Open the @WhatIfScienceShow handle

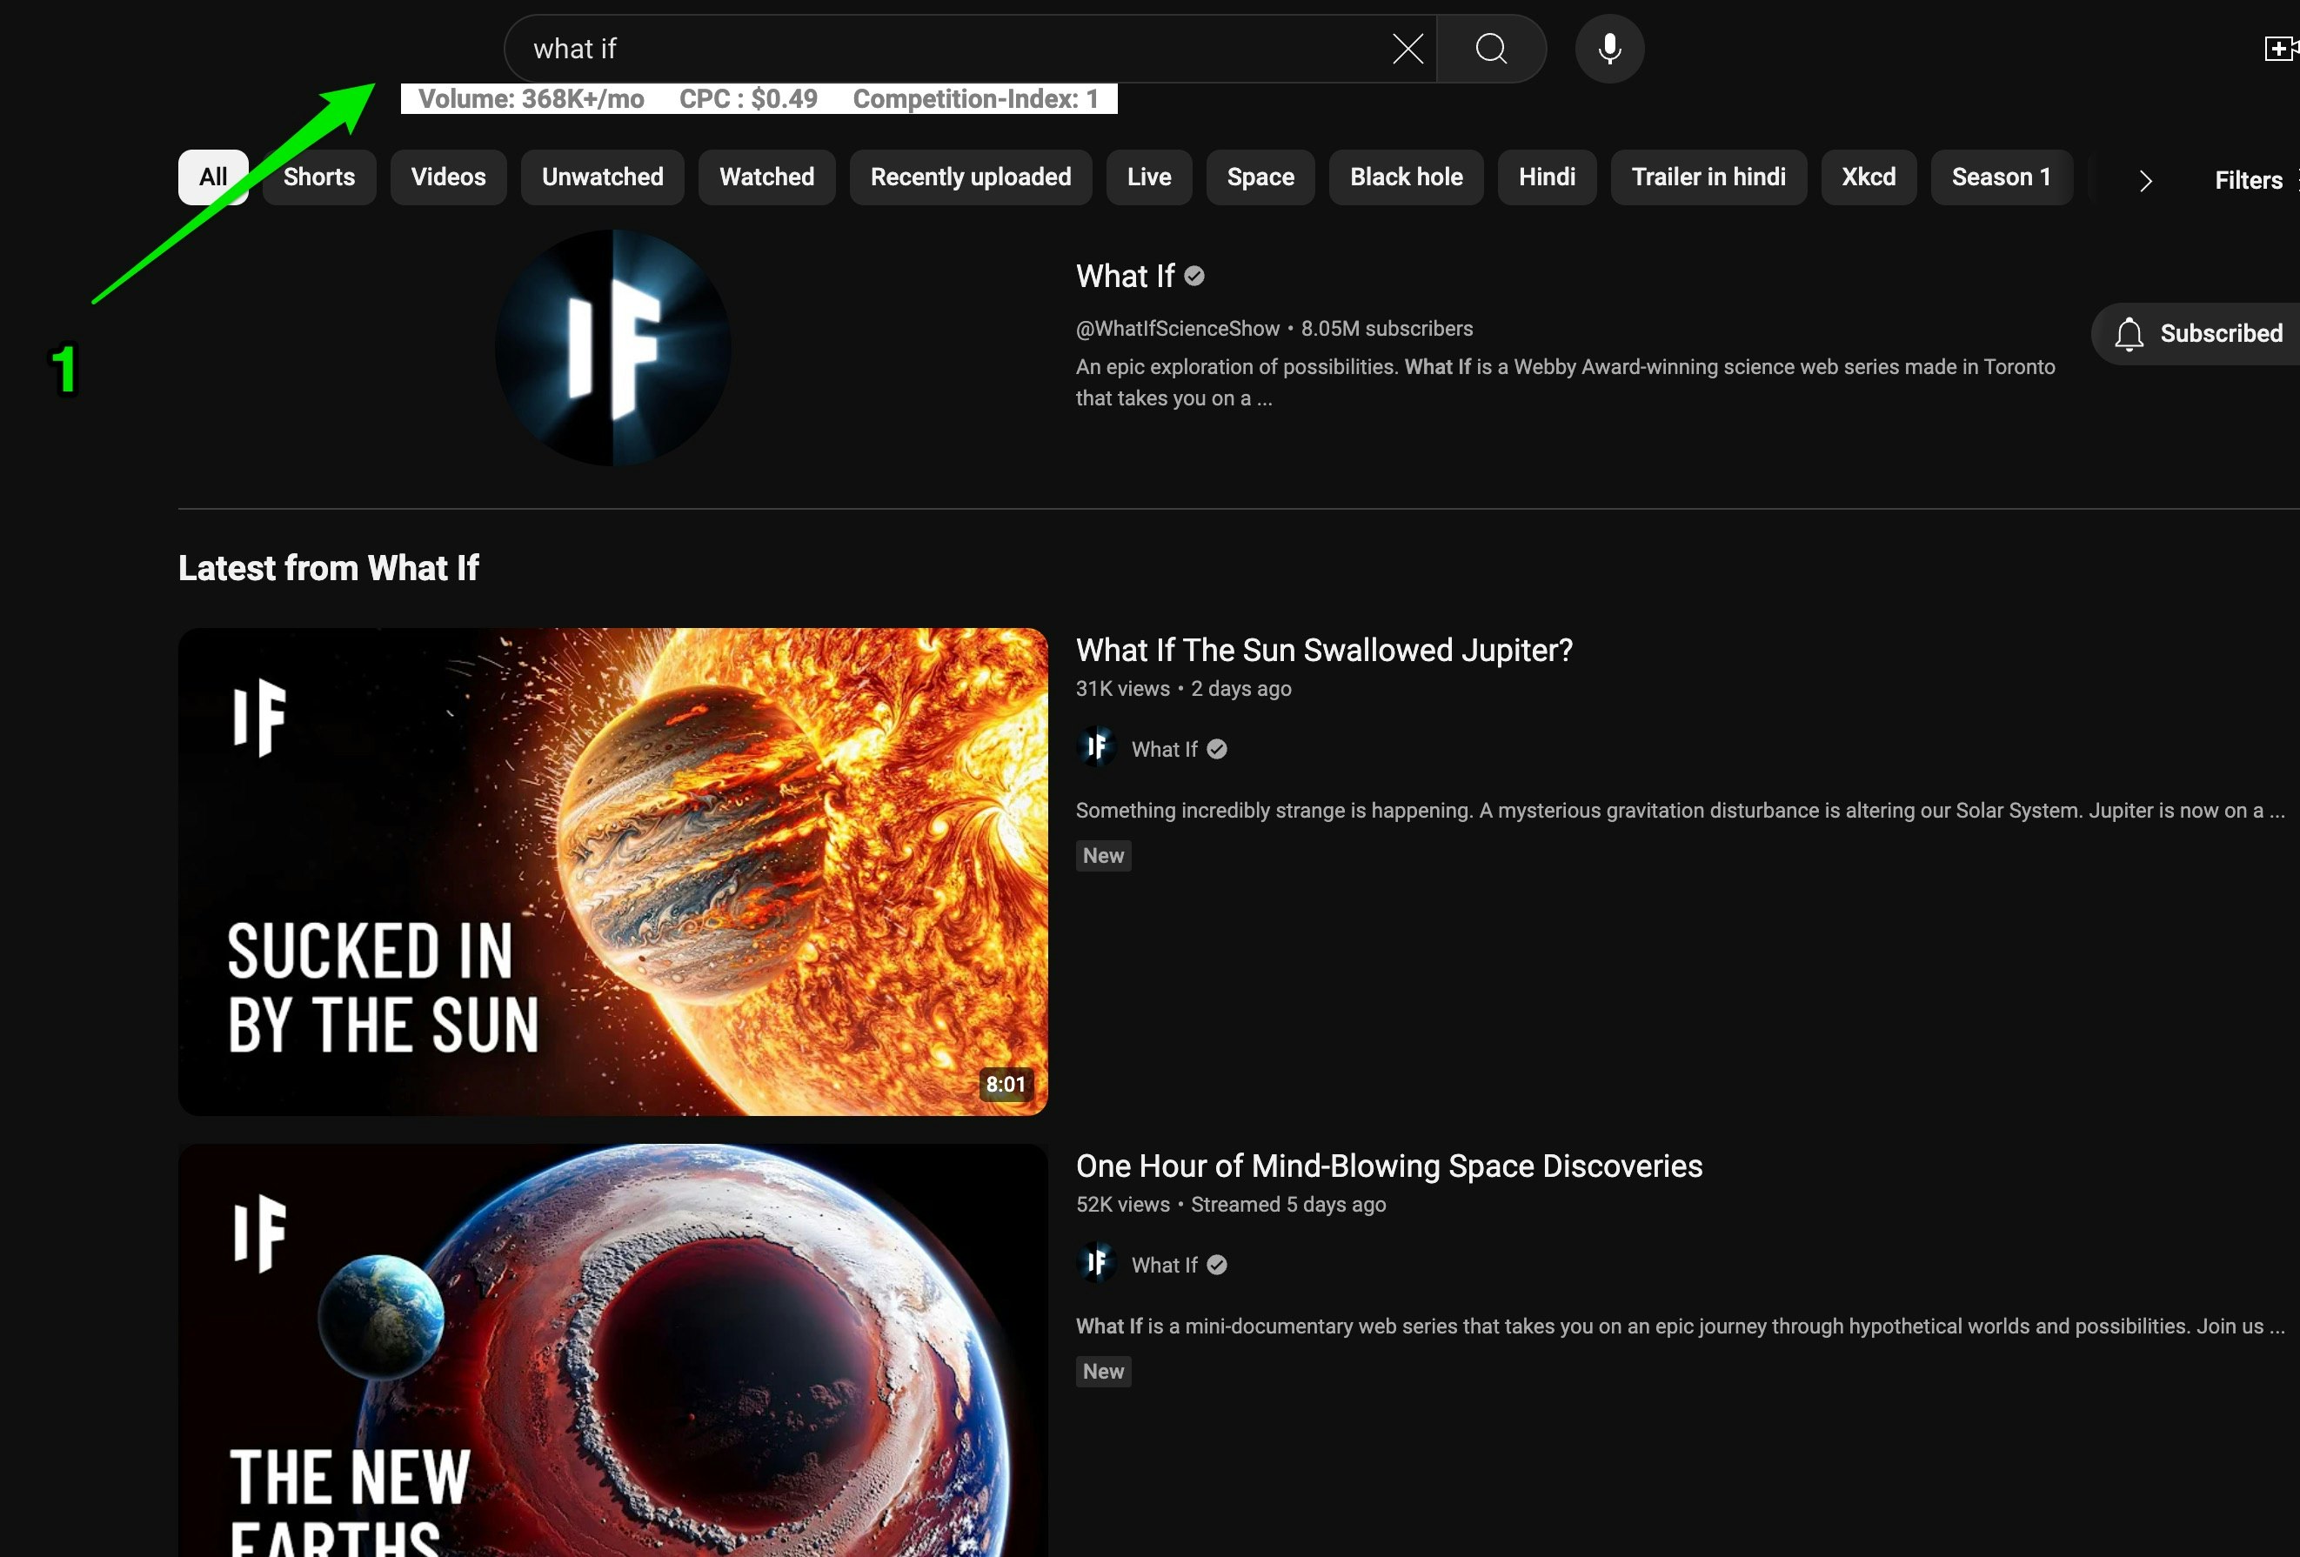pos(1178,329)
